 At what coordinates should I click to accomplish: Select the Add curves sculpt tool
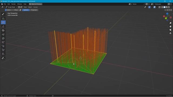(x=3, y=19)
